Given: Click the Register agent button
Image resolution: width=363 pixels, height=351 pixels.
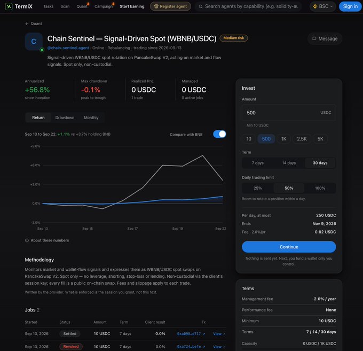Looking at the screenshot, I should pos(170,6).
